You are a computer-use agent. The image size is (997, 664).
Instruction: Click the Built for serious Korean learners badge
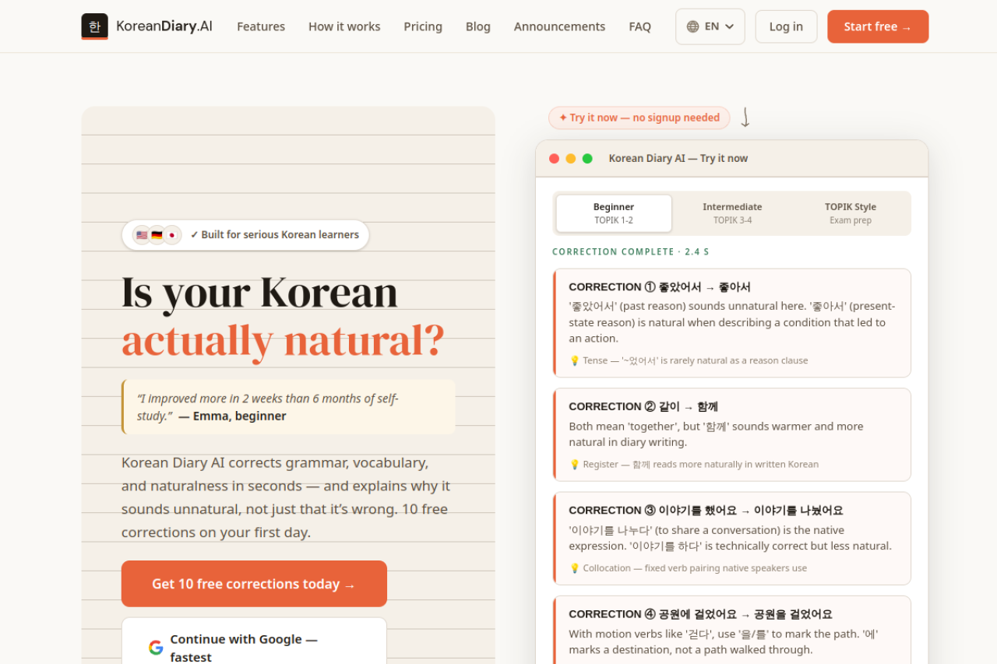(x=245, y=234)
